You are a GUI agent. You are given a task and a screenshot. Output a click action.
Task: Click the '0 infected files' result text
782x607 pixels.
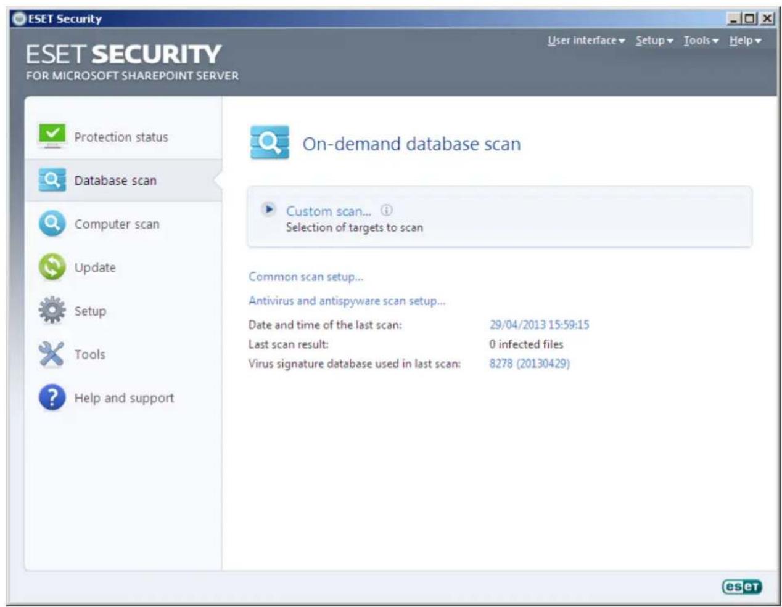pos(526,344)
